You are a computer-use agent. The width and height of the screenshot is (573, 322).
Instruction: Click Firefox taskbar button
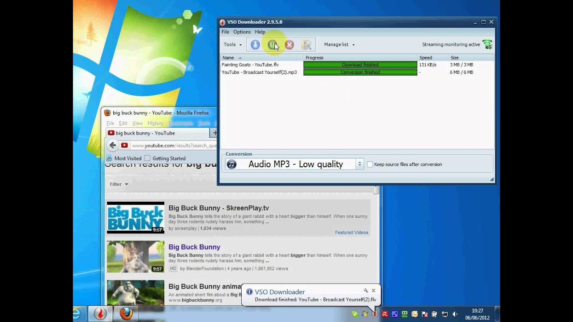click(x=126, y=314)
